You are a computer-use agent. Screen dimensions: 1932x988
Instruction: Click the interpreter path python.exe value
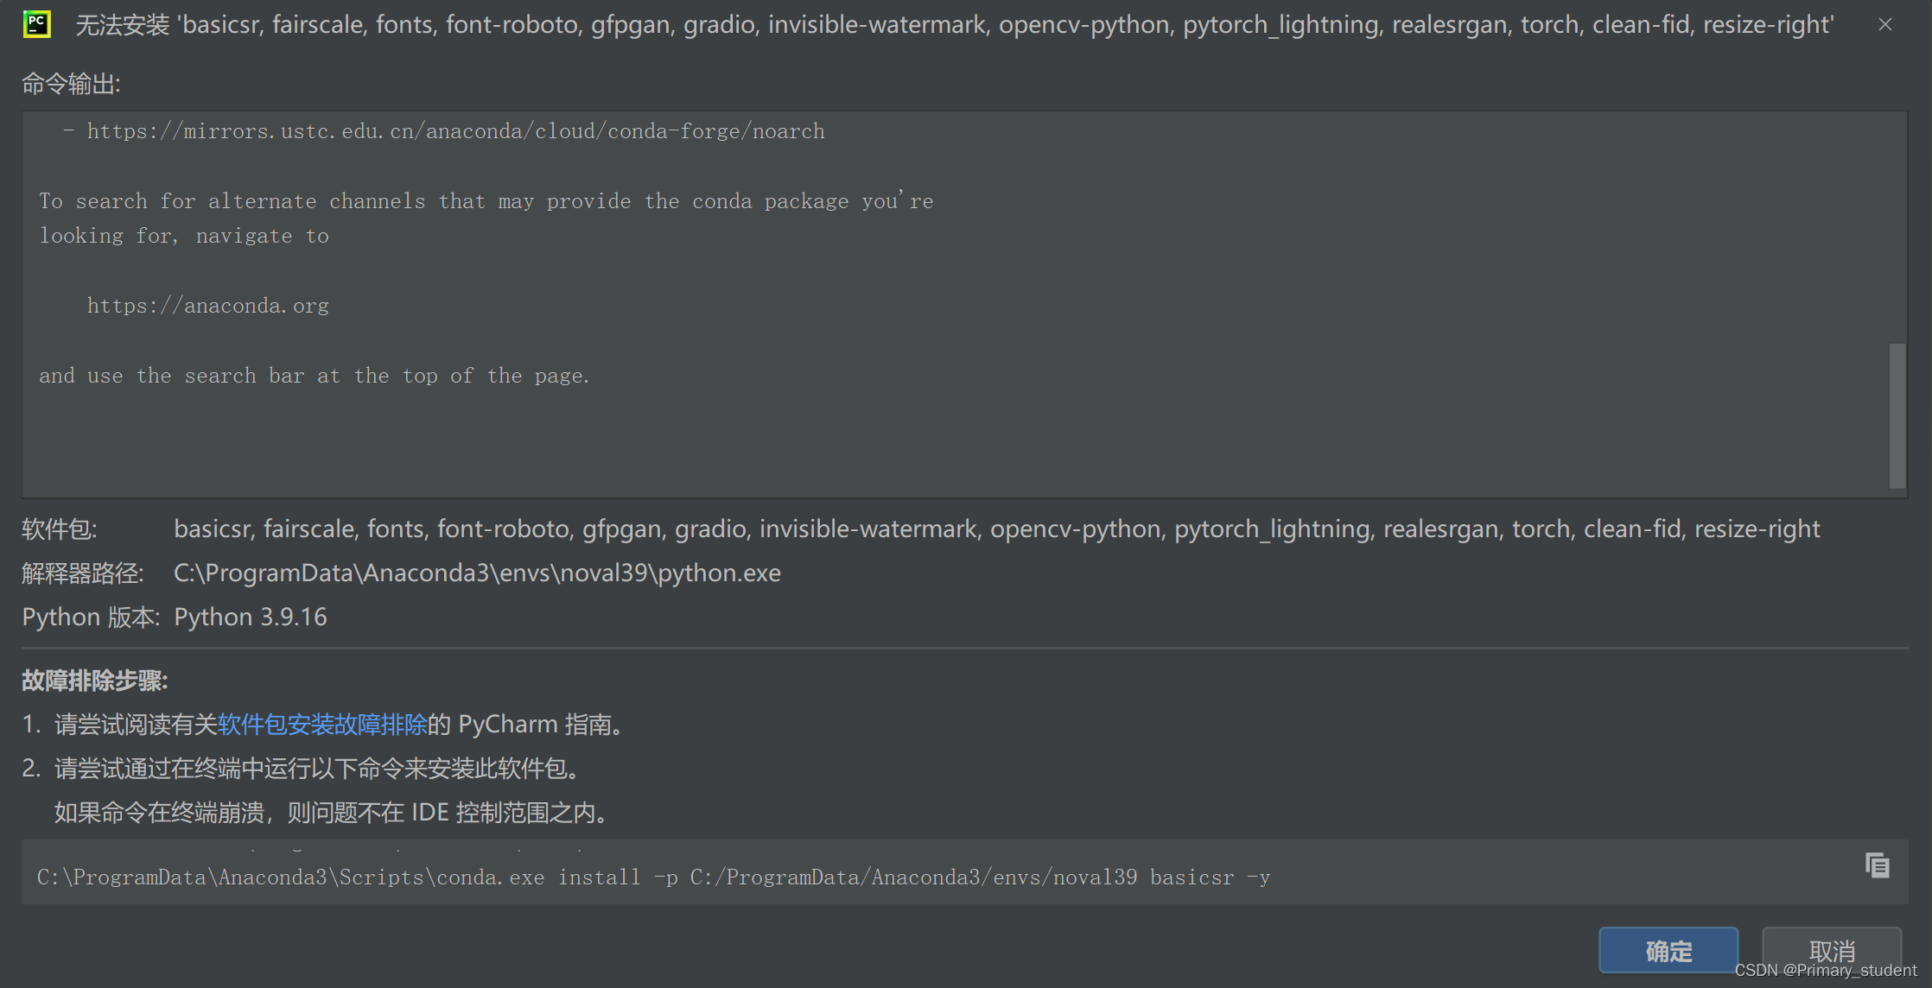click(x=477, y=573)
